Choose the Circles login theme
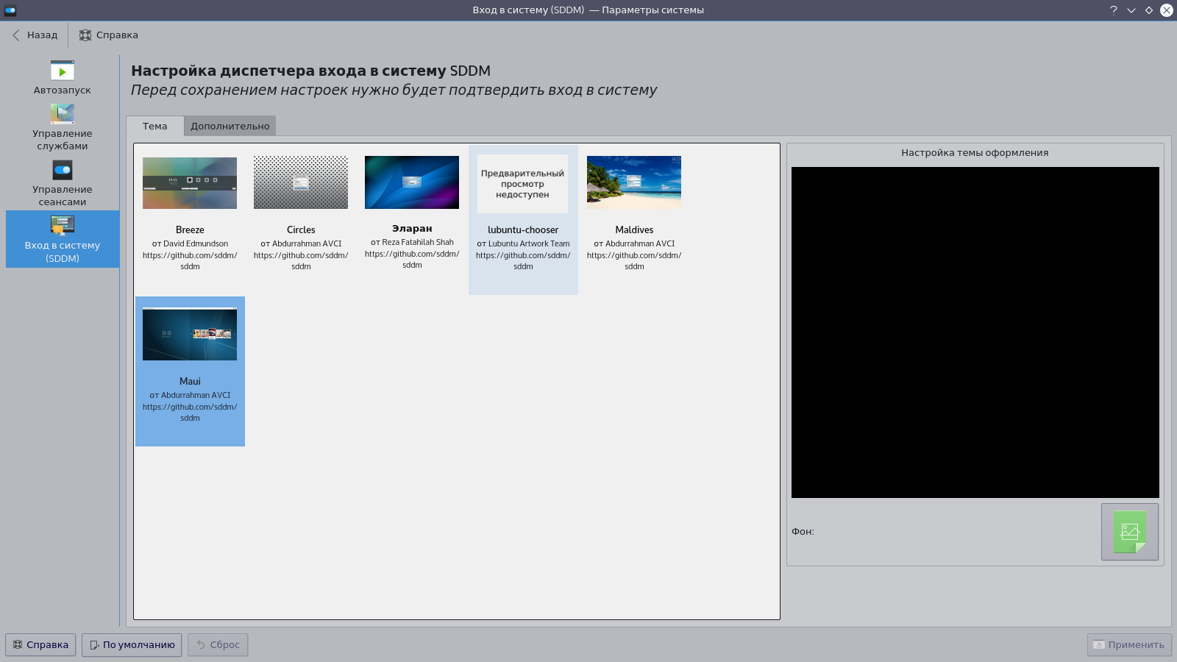The image size is (1177, 662). [301, 183]
